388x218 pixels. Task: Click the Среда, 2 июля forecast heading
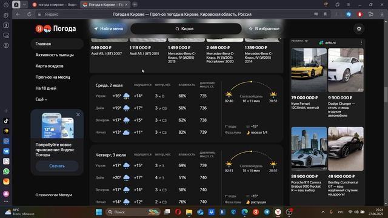tap(109, 85)
